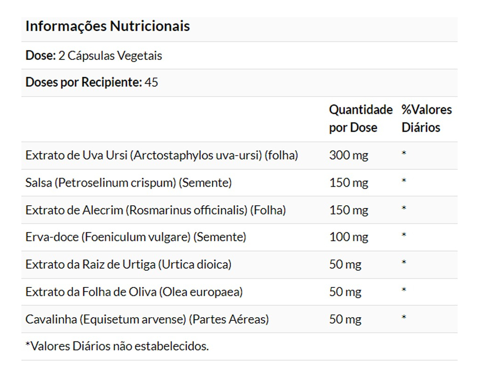The height and width of the screenshot is (378, 479).
Task: Select the Extrato de Alecrim ingredient
Action: (x=155, y=210)
